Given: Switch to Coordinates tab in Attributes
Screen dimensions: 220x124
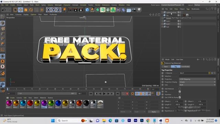Looking at the screenshot, I should coord(185,66).
